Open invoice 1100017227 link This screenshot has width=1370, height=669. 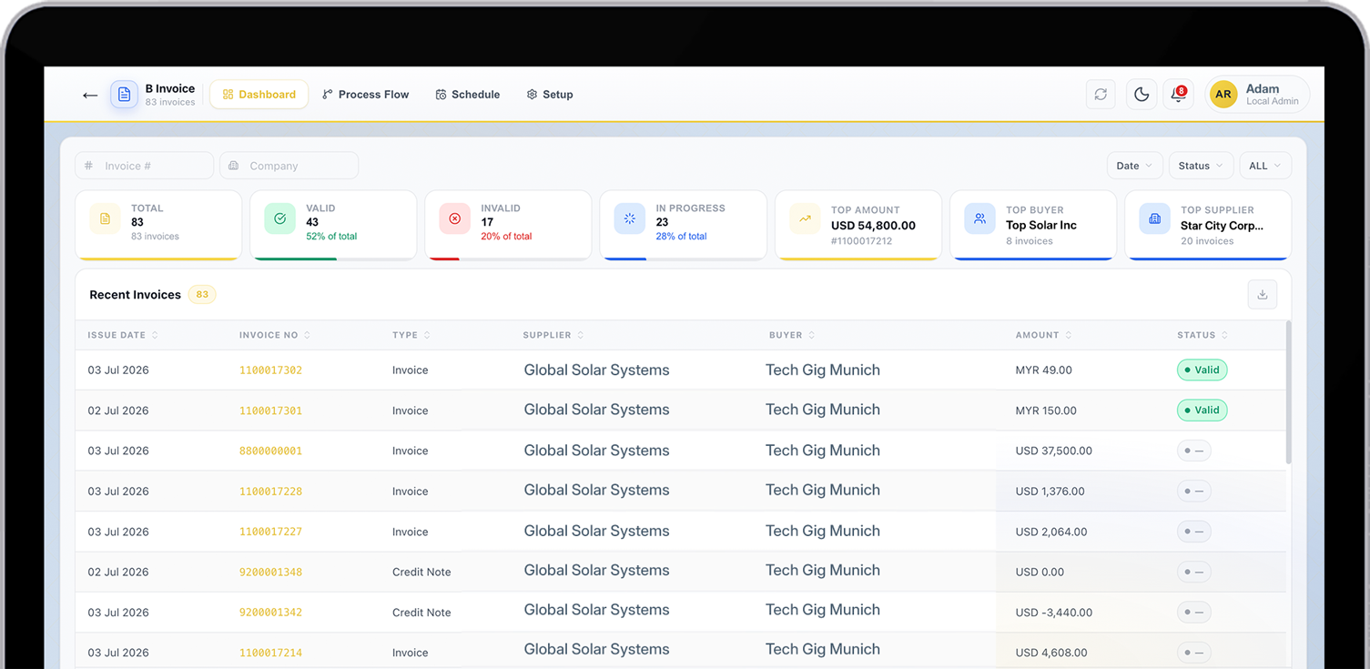point(270,532)
